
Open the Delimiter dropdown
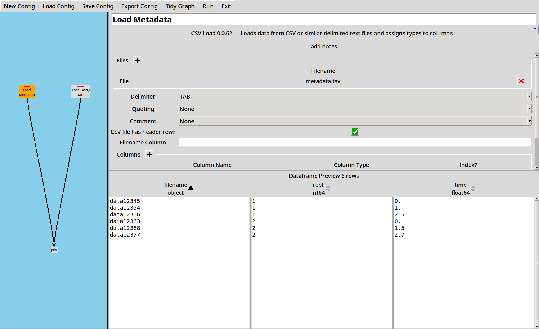tap(355, 97)
